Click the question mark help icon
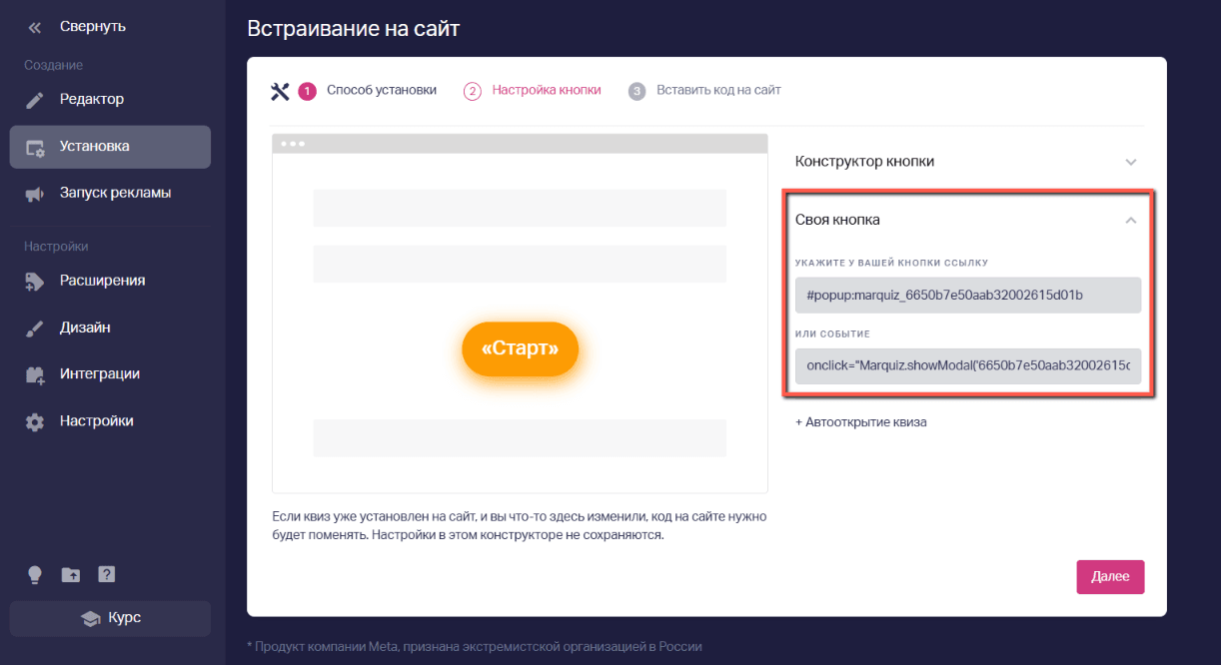The height and width of the screenshot is (665, 1221). point(107,574)
